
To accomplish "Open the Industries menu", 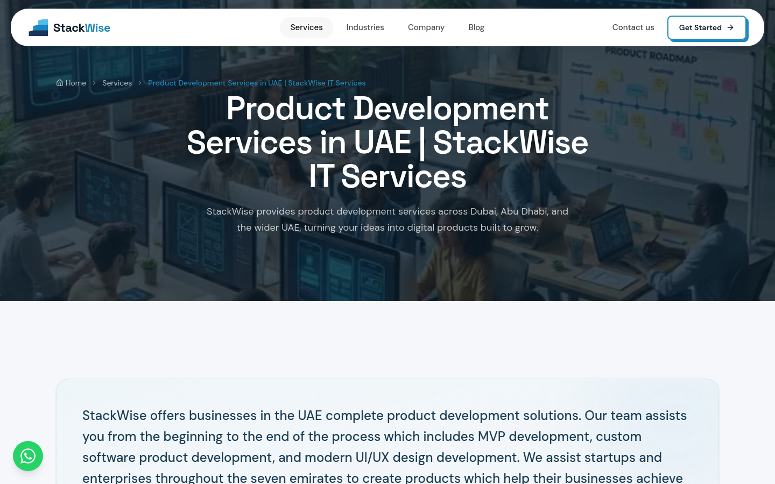I will (x=365, y=27).
